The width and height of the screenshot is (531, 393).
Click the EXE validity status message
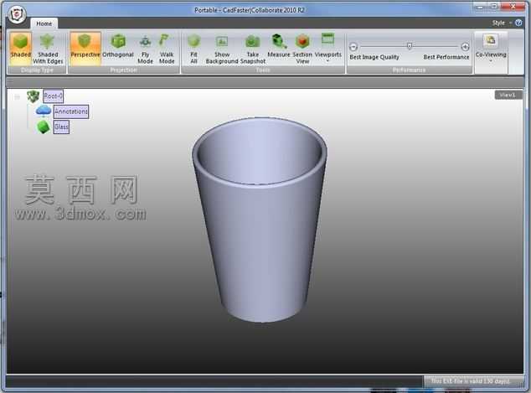coord(470,381)
